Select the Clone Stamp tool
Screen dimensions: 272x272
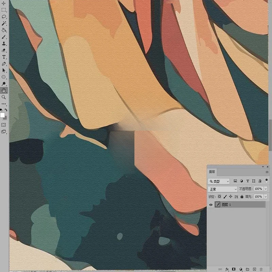point(3,44)
